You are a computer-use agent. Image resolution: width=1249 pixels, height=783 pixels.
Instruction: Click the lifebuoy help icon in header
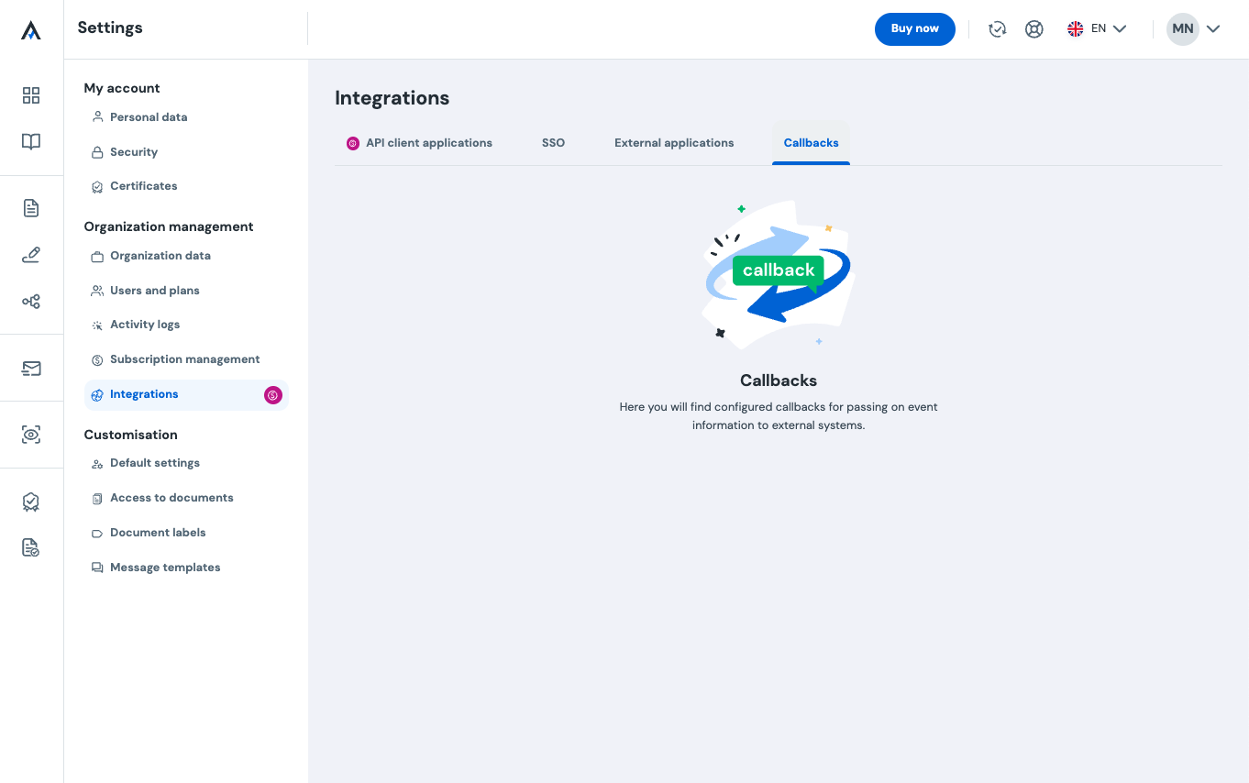[1034, 29]
